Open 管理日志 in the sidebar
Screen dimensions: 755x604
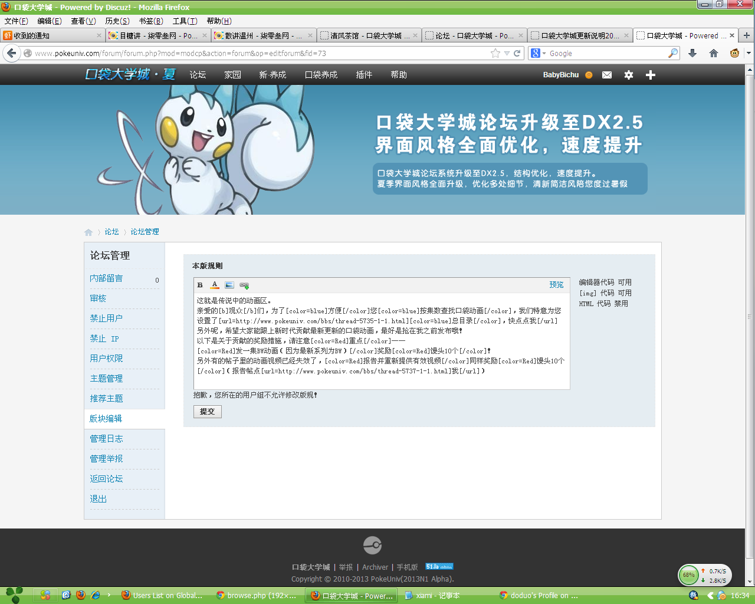(x=106, y=439)
